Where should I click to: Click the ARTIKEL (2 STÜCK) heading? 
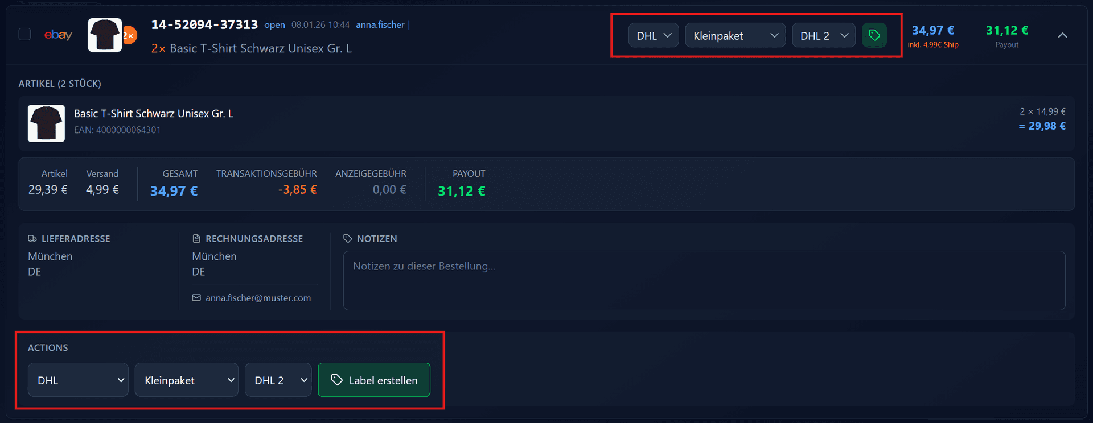point(60,84)
